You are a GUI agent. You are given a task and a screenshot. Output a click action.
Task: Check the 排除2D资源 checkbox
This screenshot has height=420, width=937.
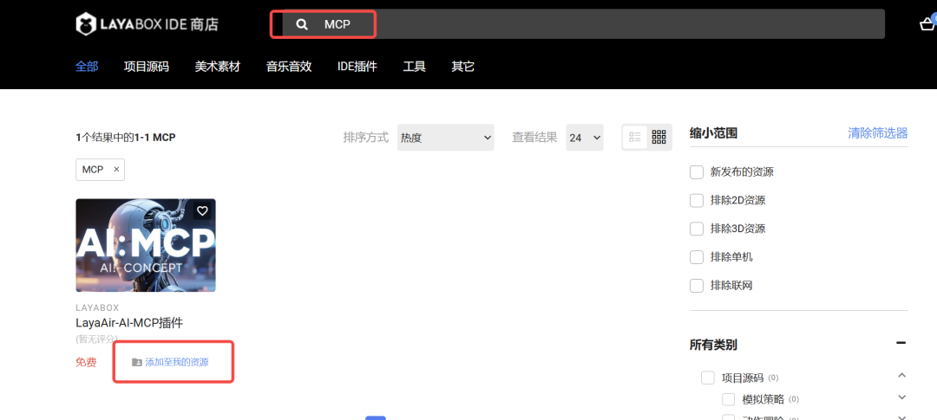(x=696, y=200)
